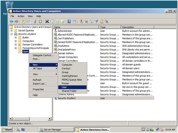
Task: Choose Find from the context menu
Action: [x=43, y=59]
